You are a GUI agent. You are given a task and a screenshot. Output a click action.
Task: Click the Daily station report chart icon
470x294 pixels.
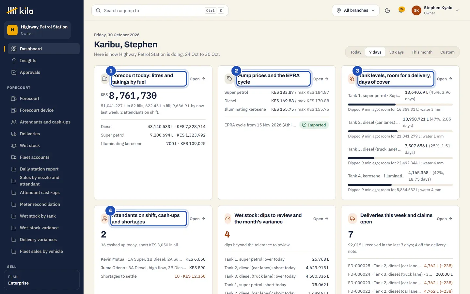tap(14, 169)
